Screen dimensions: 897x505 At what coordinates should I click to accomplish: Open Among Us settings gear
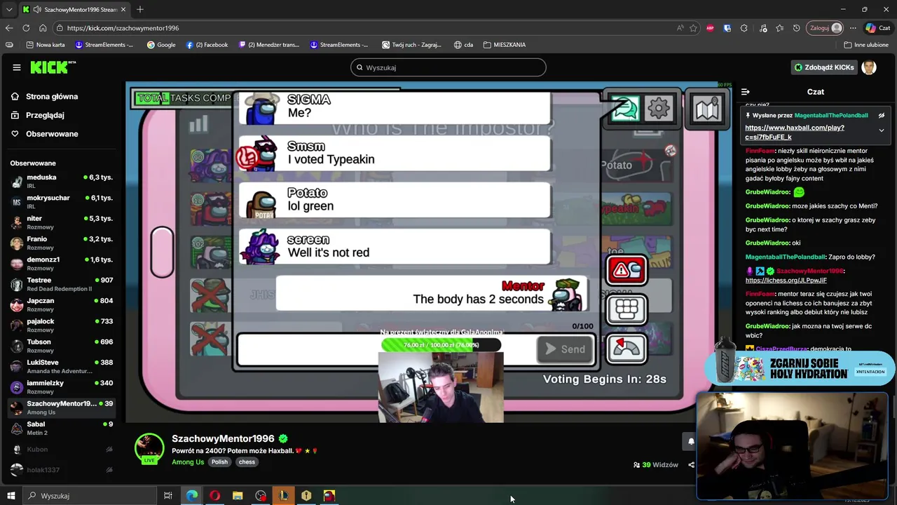click(x=659, y=108)
